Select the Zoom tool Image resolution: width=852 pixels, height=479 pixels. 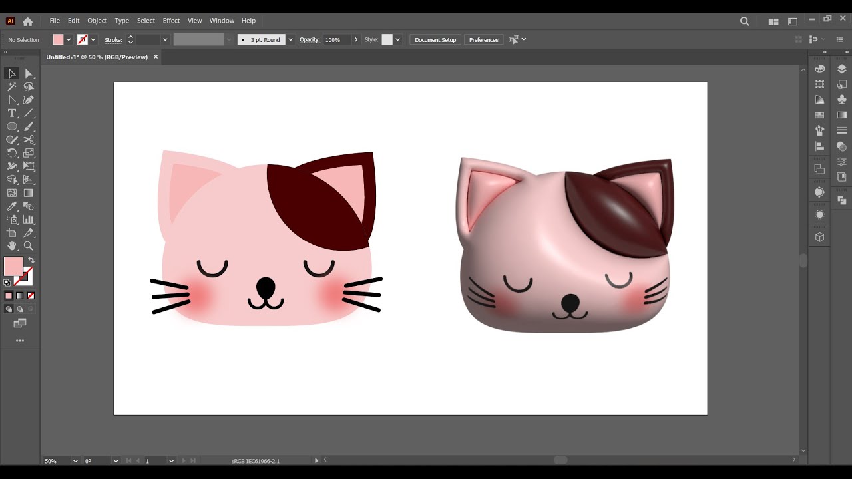point(29,246)
